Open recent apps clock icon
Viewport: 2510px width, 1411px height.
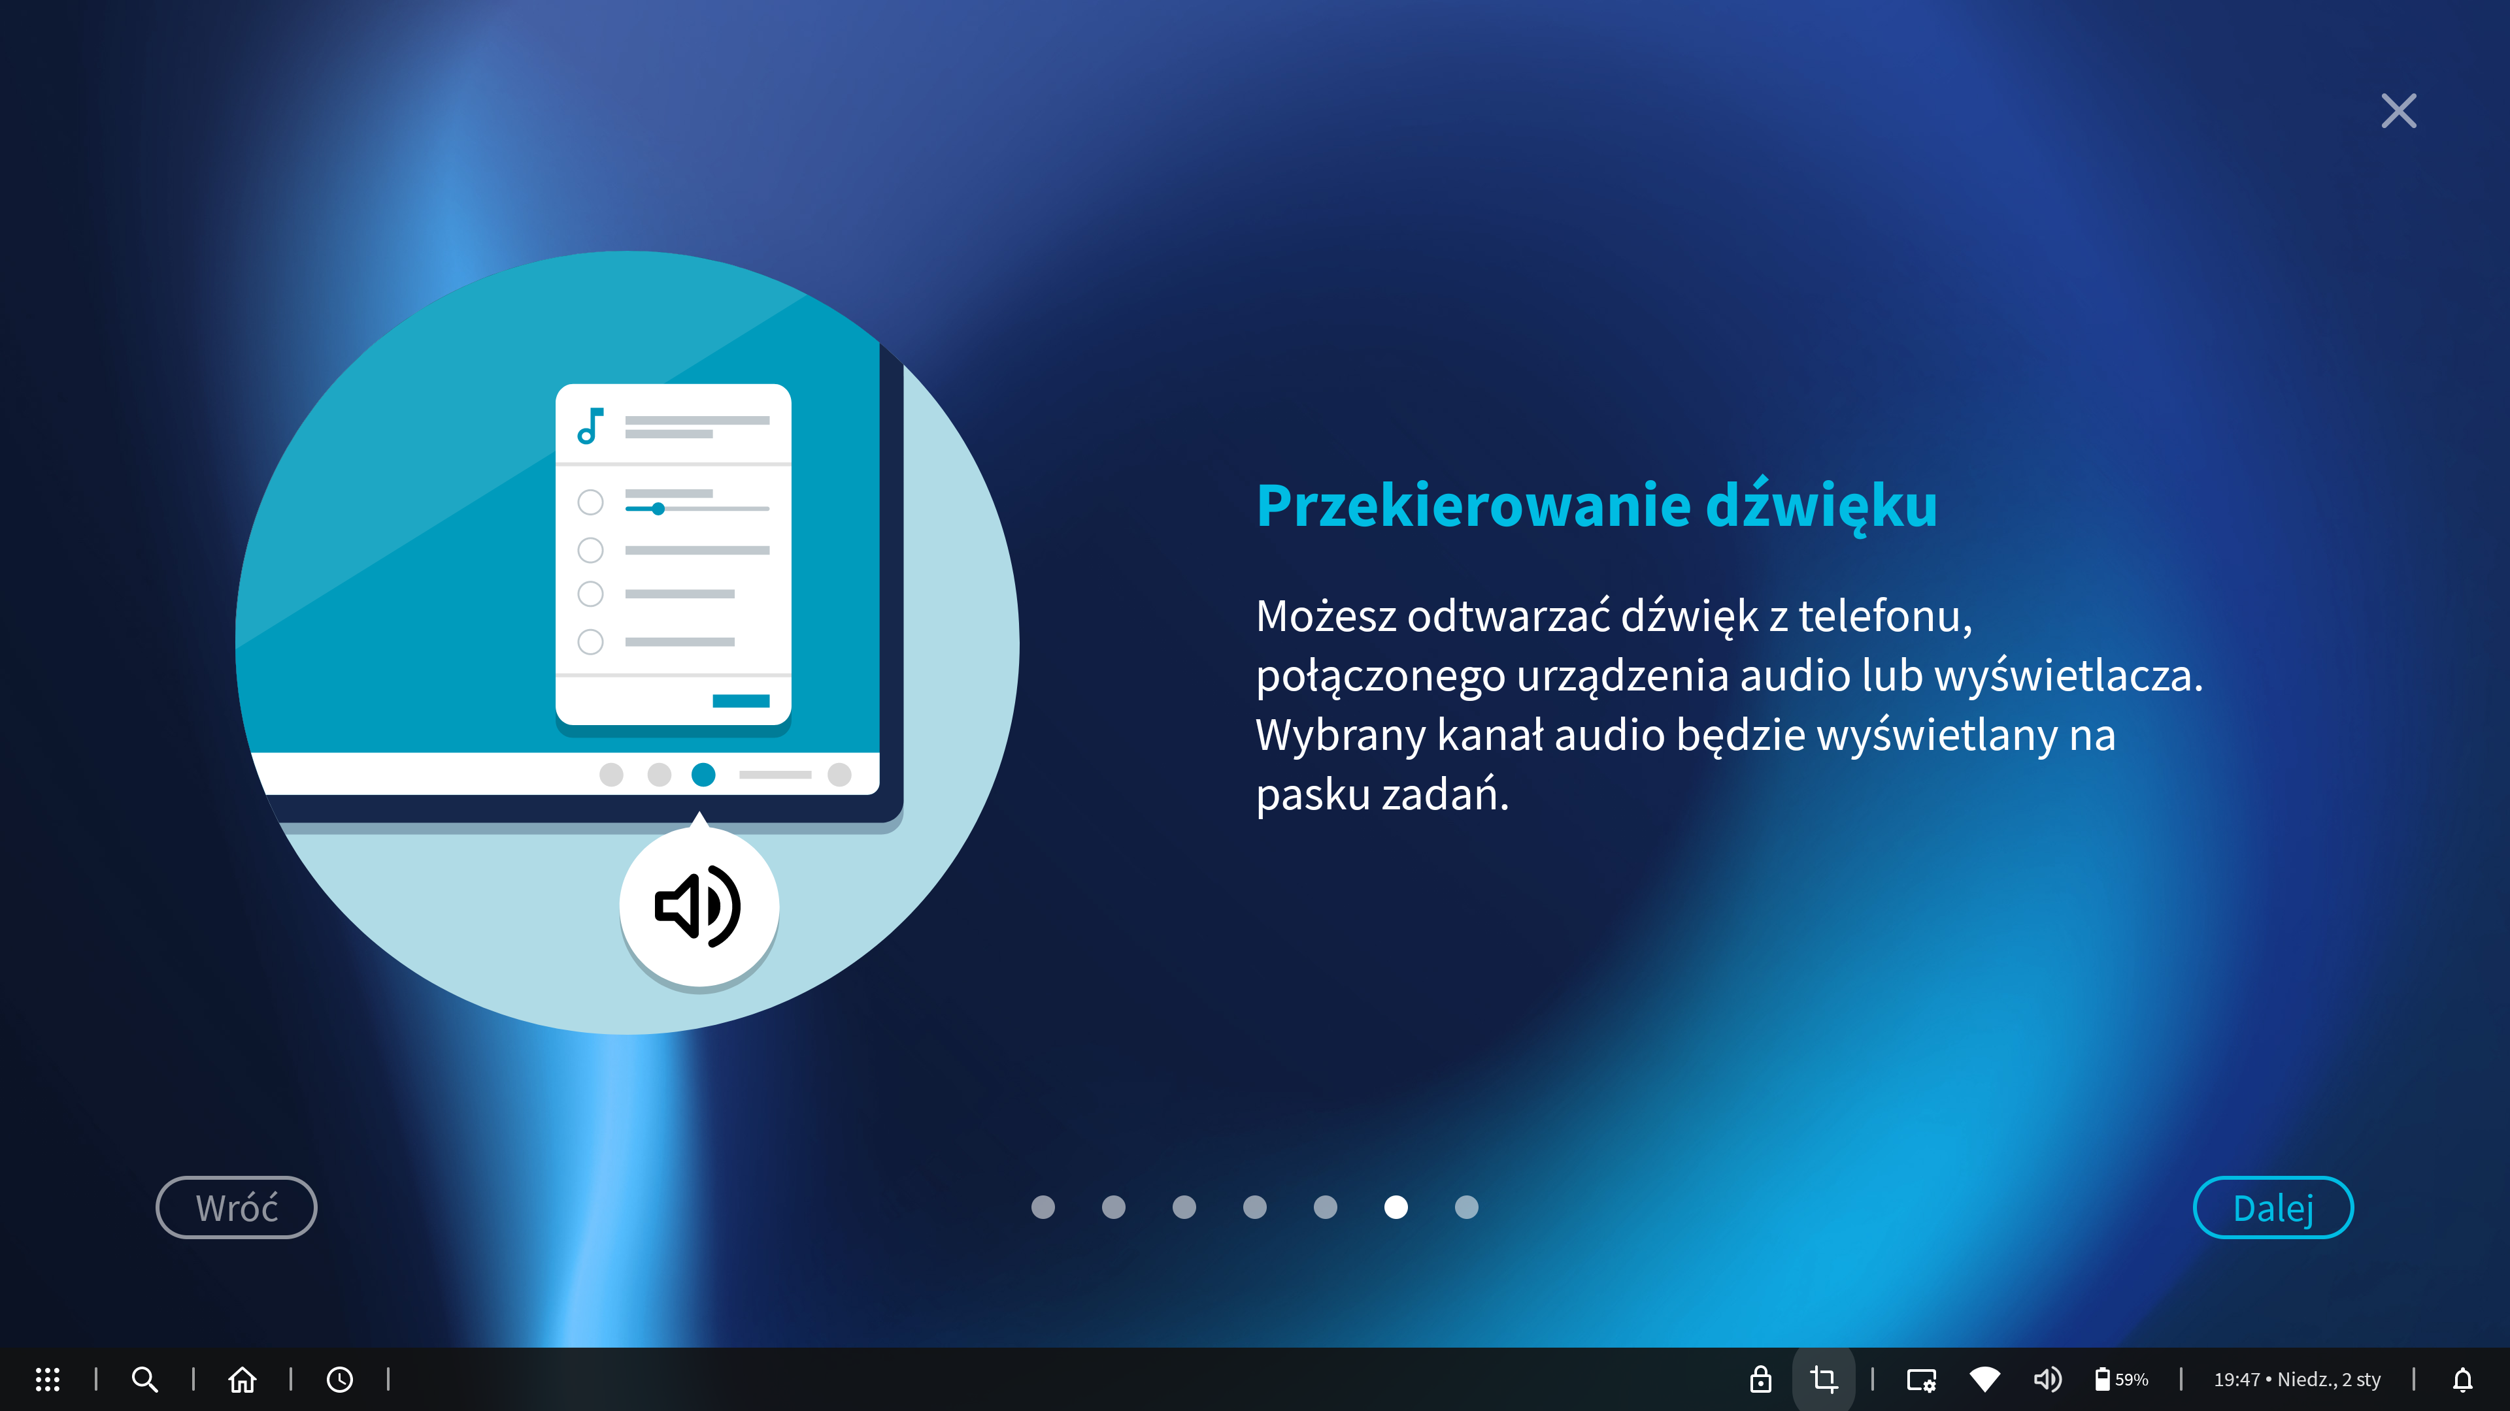pyautogui.click(x=339, y=1379)
